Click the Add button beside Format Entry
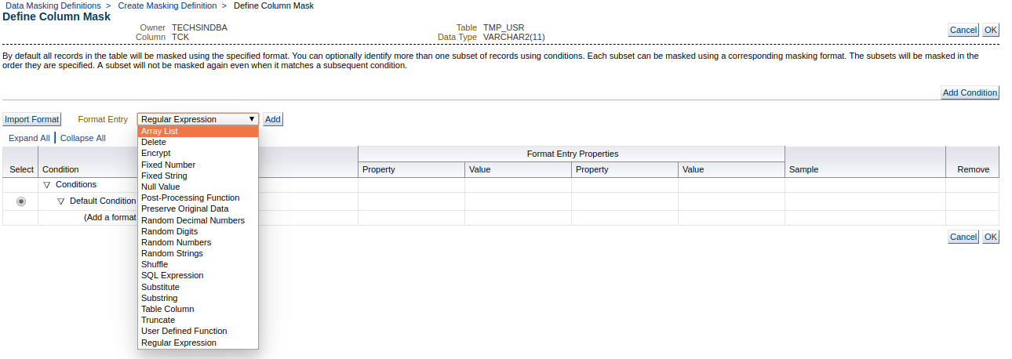1012x359 pixels. tap(272, 119)
